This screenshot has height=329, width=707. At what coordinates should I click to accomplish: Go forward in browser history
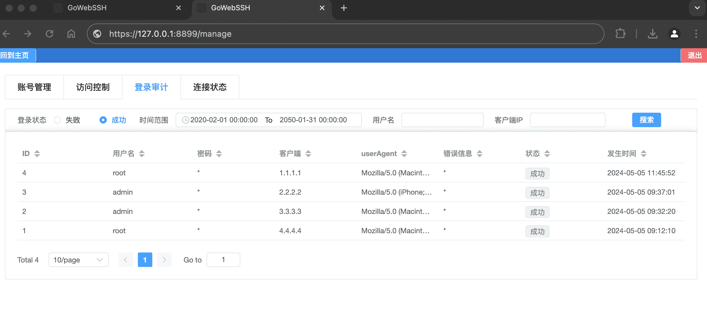pos(28,34)
